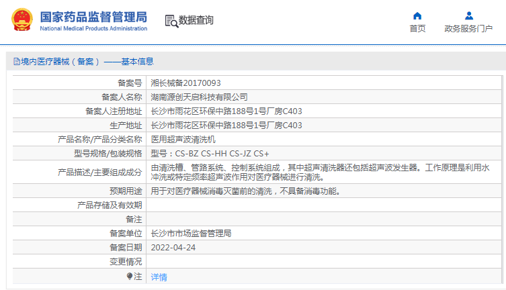The width and height of the screenshot is (506, 290).
Task: Click National Medical Products Administration text
Action: [x=93, y=29]
